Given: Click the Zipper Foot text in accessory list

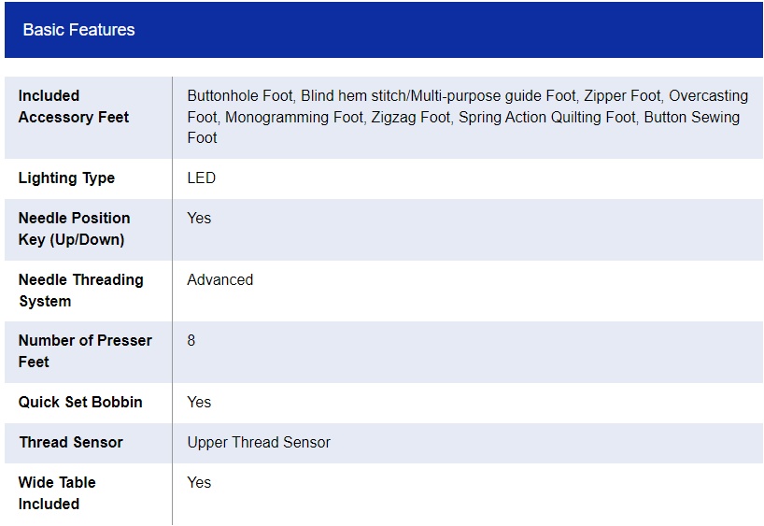Looking at the screenshot, I should pos(622,96).
